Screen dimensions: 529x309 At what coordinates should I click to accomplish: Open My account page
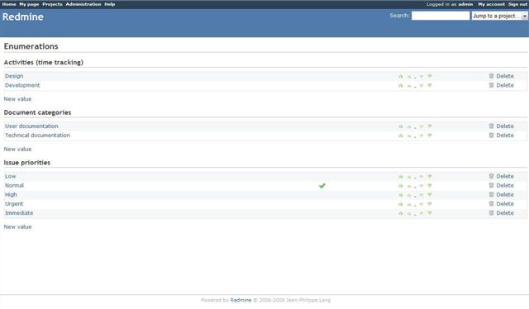(x=491, y=4)
